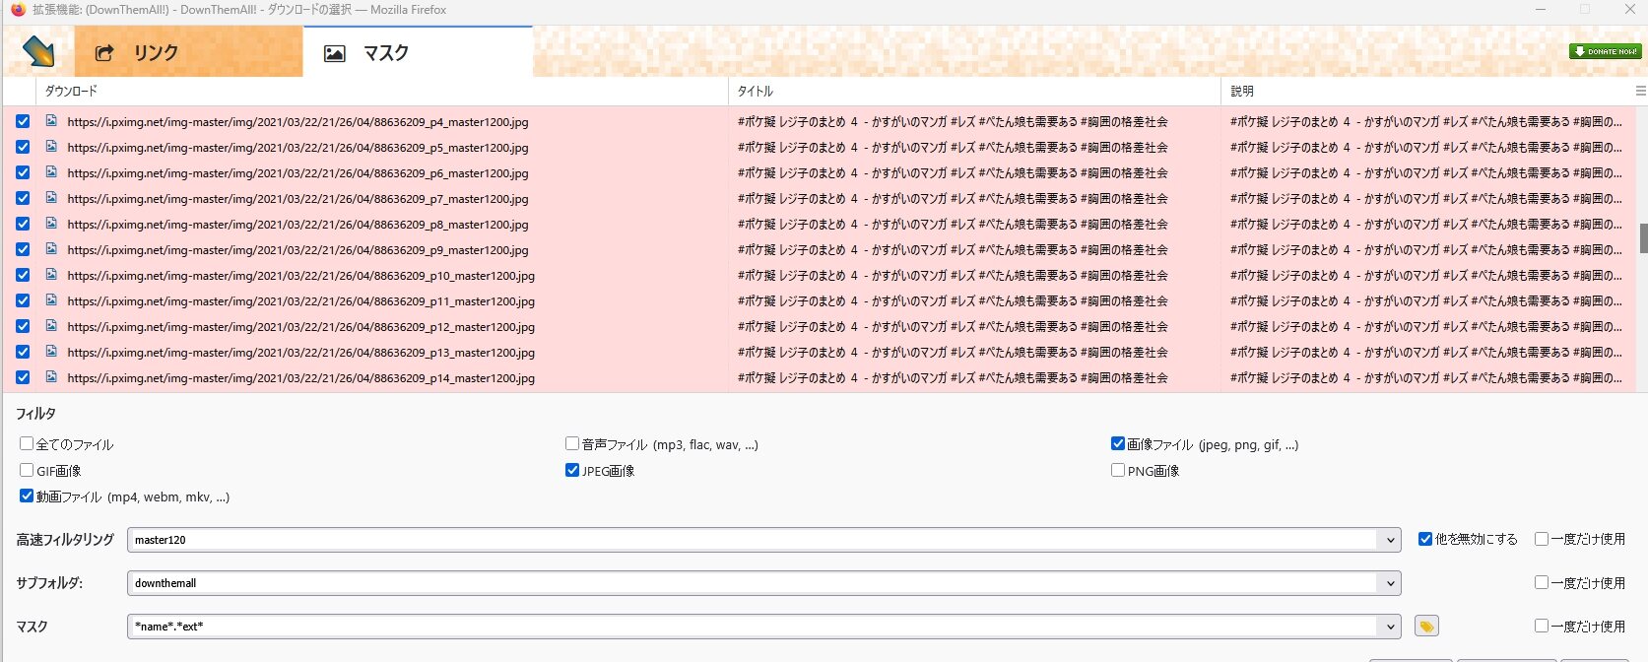Screen dimensions: 1648x662
Task: Click the Firefox logo in title bar
Action: point(17,10)
